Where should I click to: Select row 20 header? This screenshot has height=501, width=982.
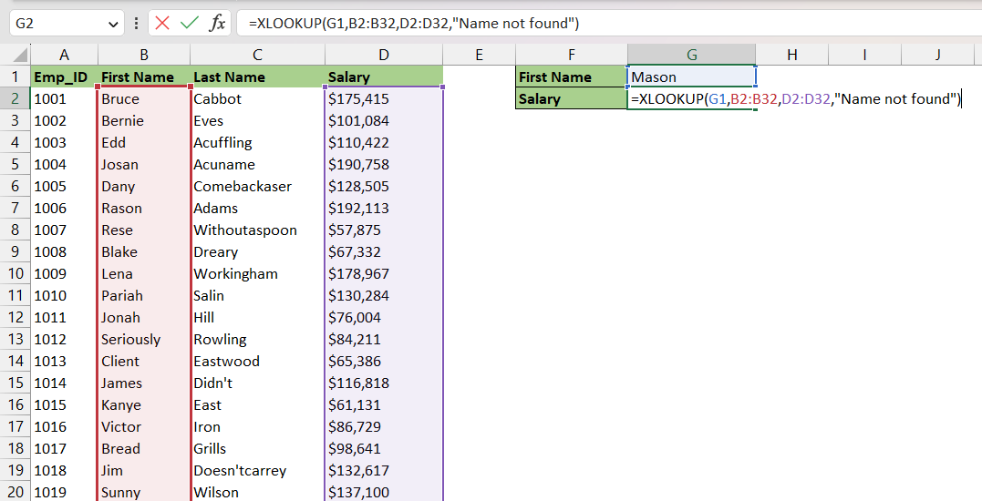pos(15,492)
